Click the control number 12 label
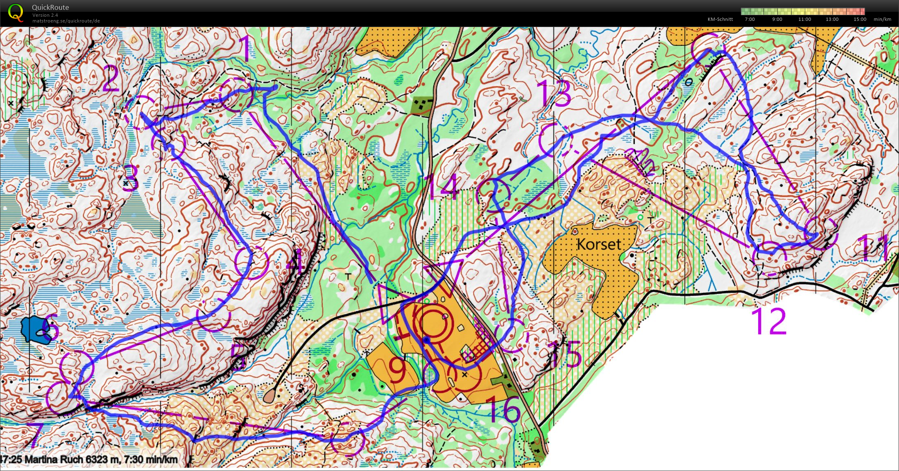 [x=769, y=322]
